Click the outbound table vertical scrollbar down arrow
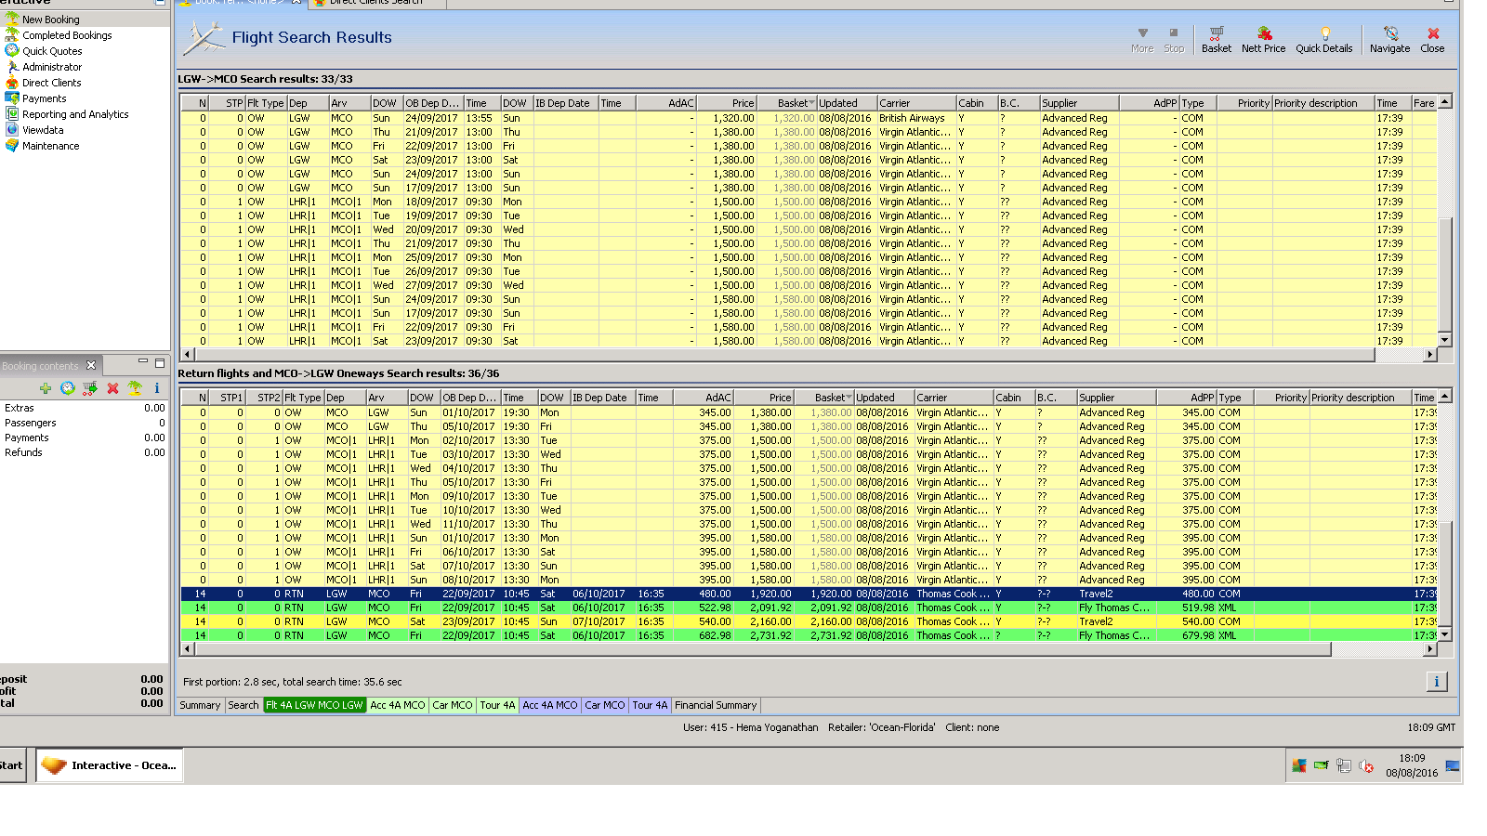Image resolution: width=1487 pixels, height=836 pixels. tap(1444, 341)
